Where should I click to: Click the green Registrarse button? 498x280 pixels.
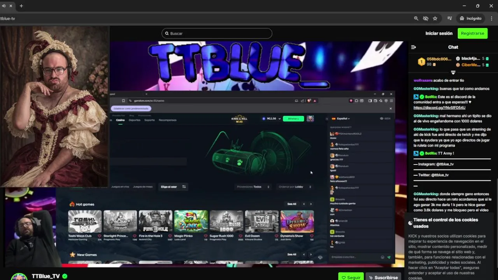472,33
